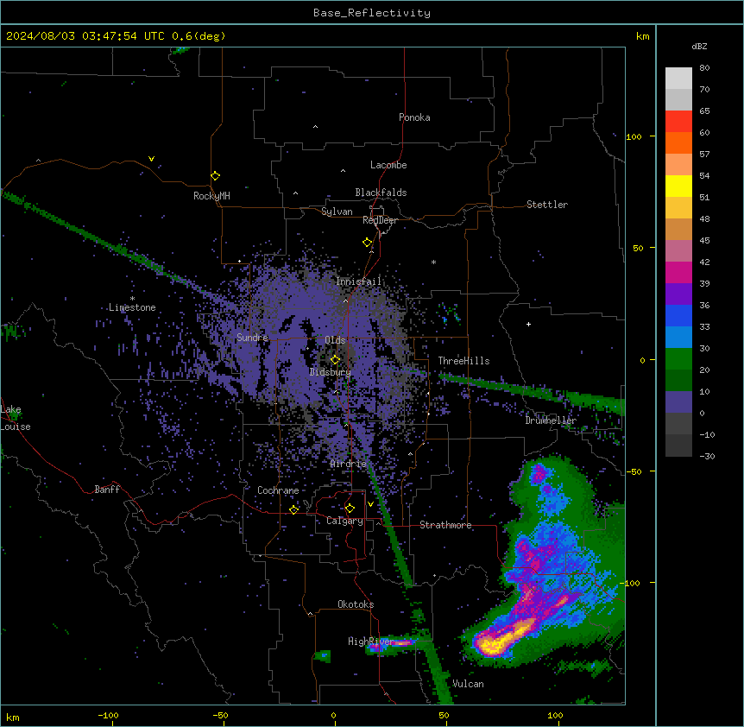Click the Innisfail town label
Viewport: 744px width, 727px height.
358,281
